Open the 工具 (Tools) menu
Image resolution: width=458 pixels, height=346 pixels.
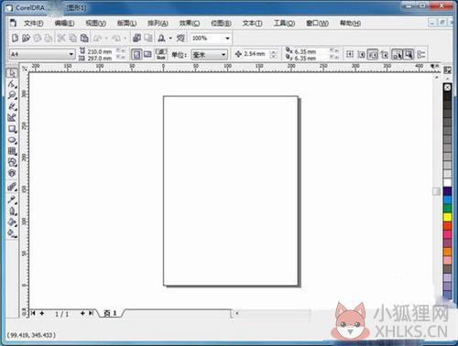(x=284, y=23)
